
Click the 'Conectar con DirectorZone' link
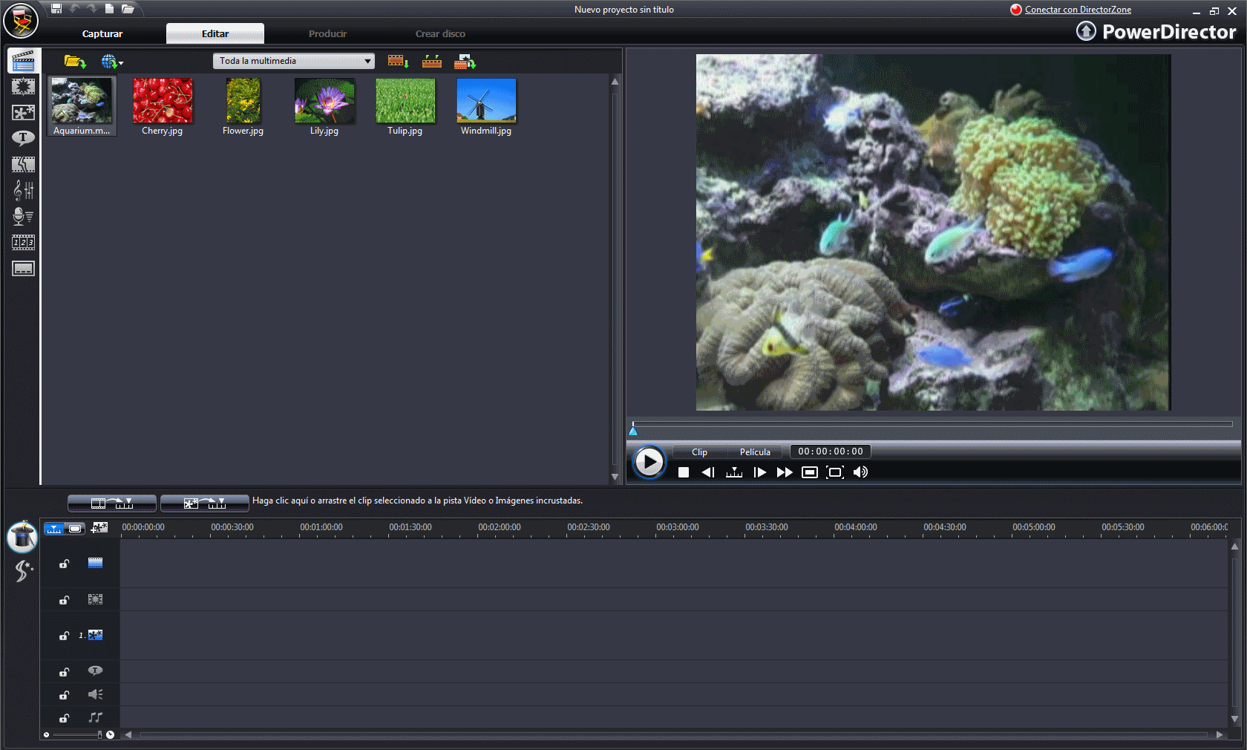[x=1078, y=10]
